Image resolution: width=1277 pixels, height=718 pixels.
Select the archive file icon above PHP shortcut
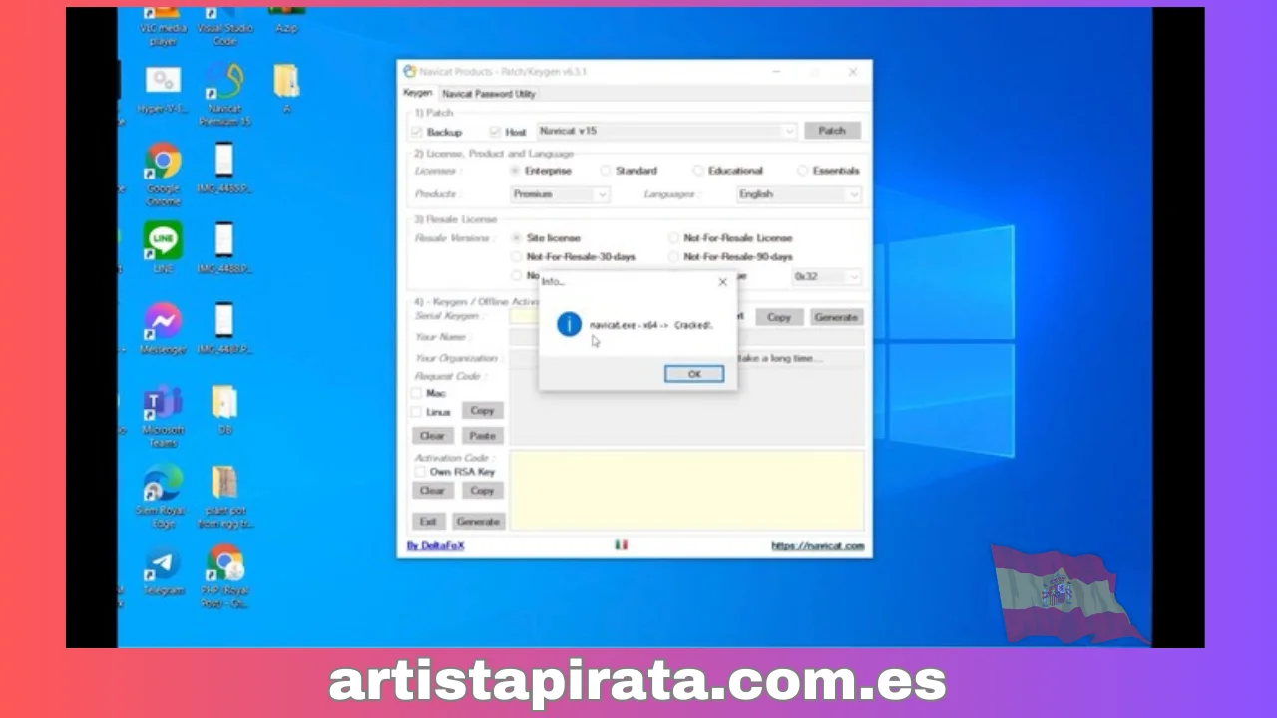point(224,496)
